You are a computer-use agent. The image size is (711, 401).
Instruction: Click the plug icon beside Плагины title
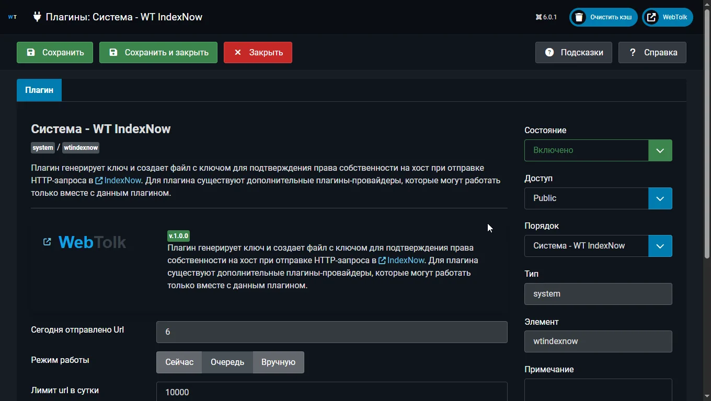coord(37,17)
